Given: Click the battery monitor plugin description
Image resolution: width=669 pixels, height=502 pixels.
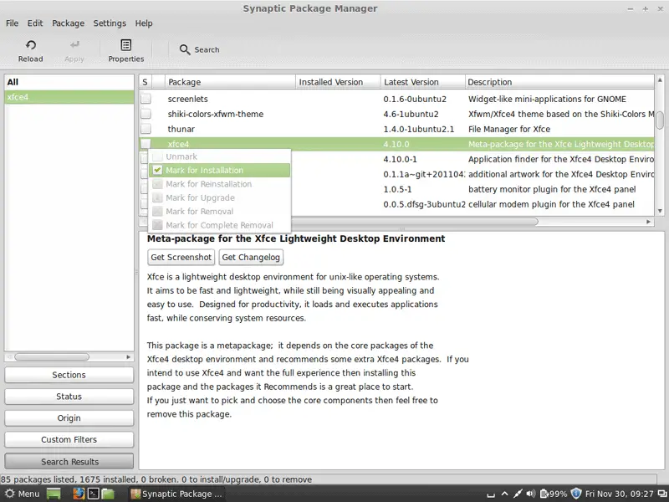Looking at the screenshot, I should 552,189.
